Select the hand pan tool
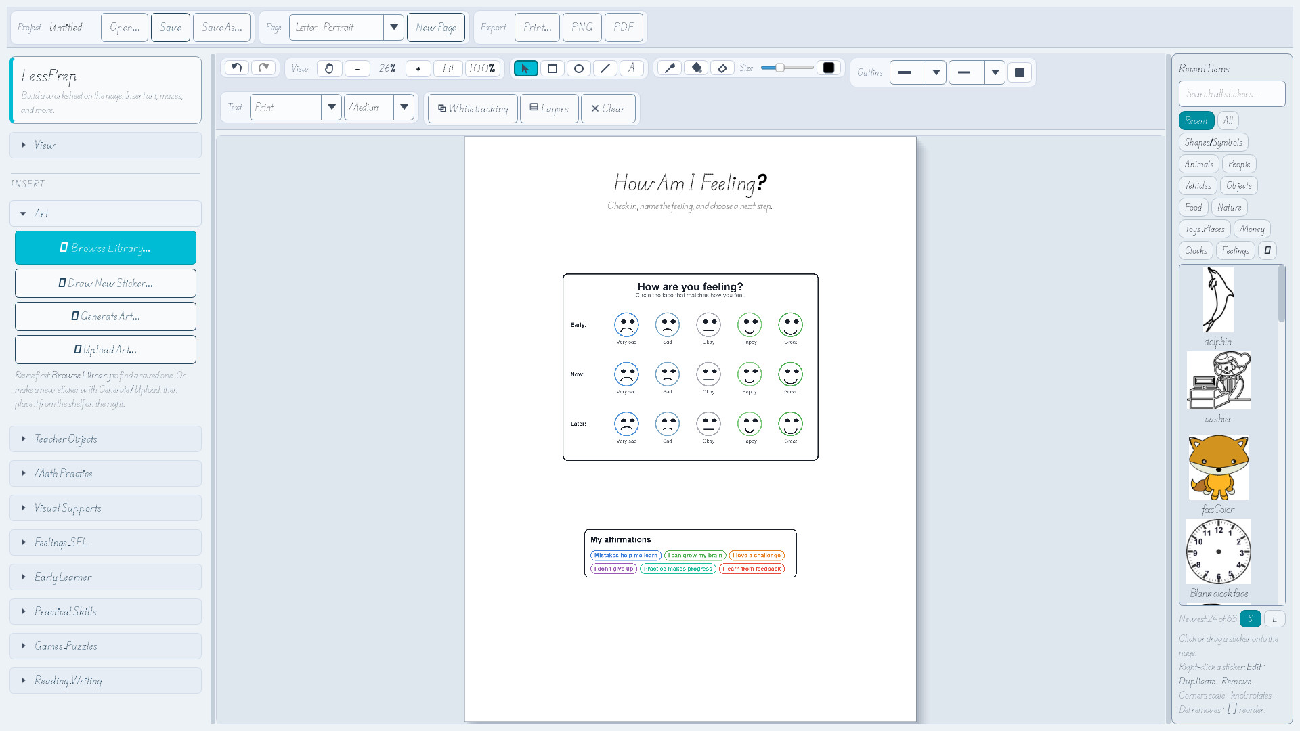Viewport: 1300px width, 731px height. (329, 68)
